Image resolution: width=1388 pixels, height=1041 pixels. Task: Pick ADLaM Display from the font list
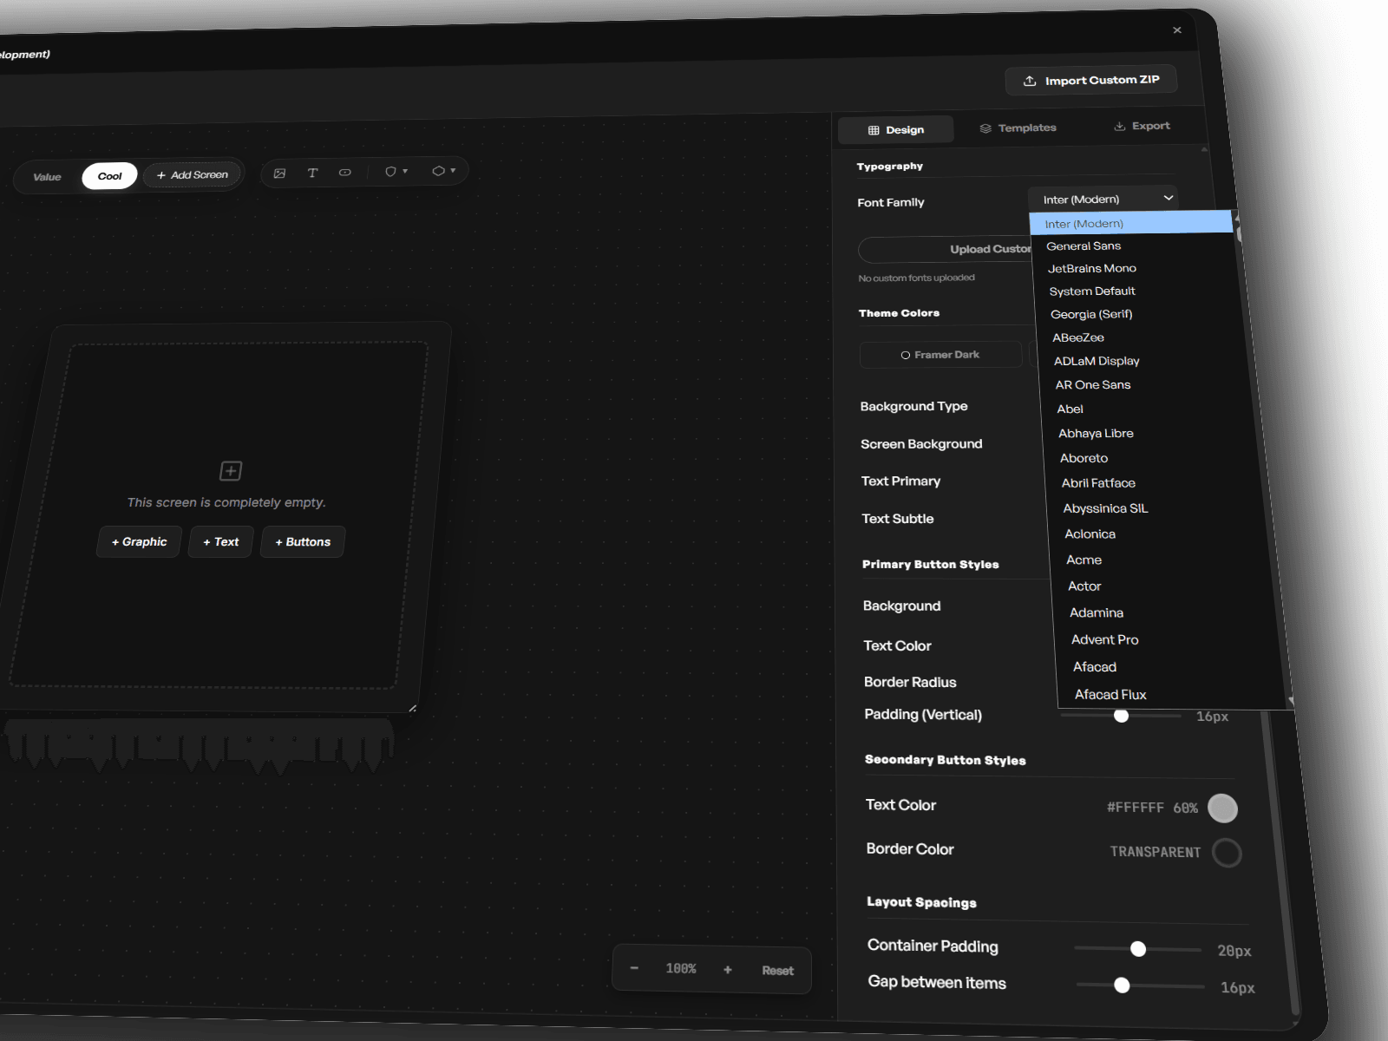1097,361
